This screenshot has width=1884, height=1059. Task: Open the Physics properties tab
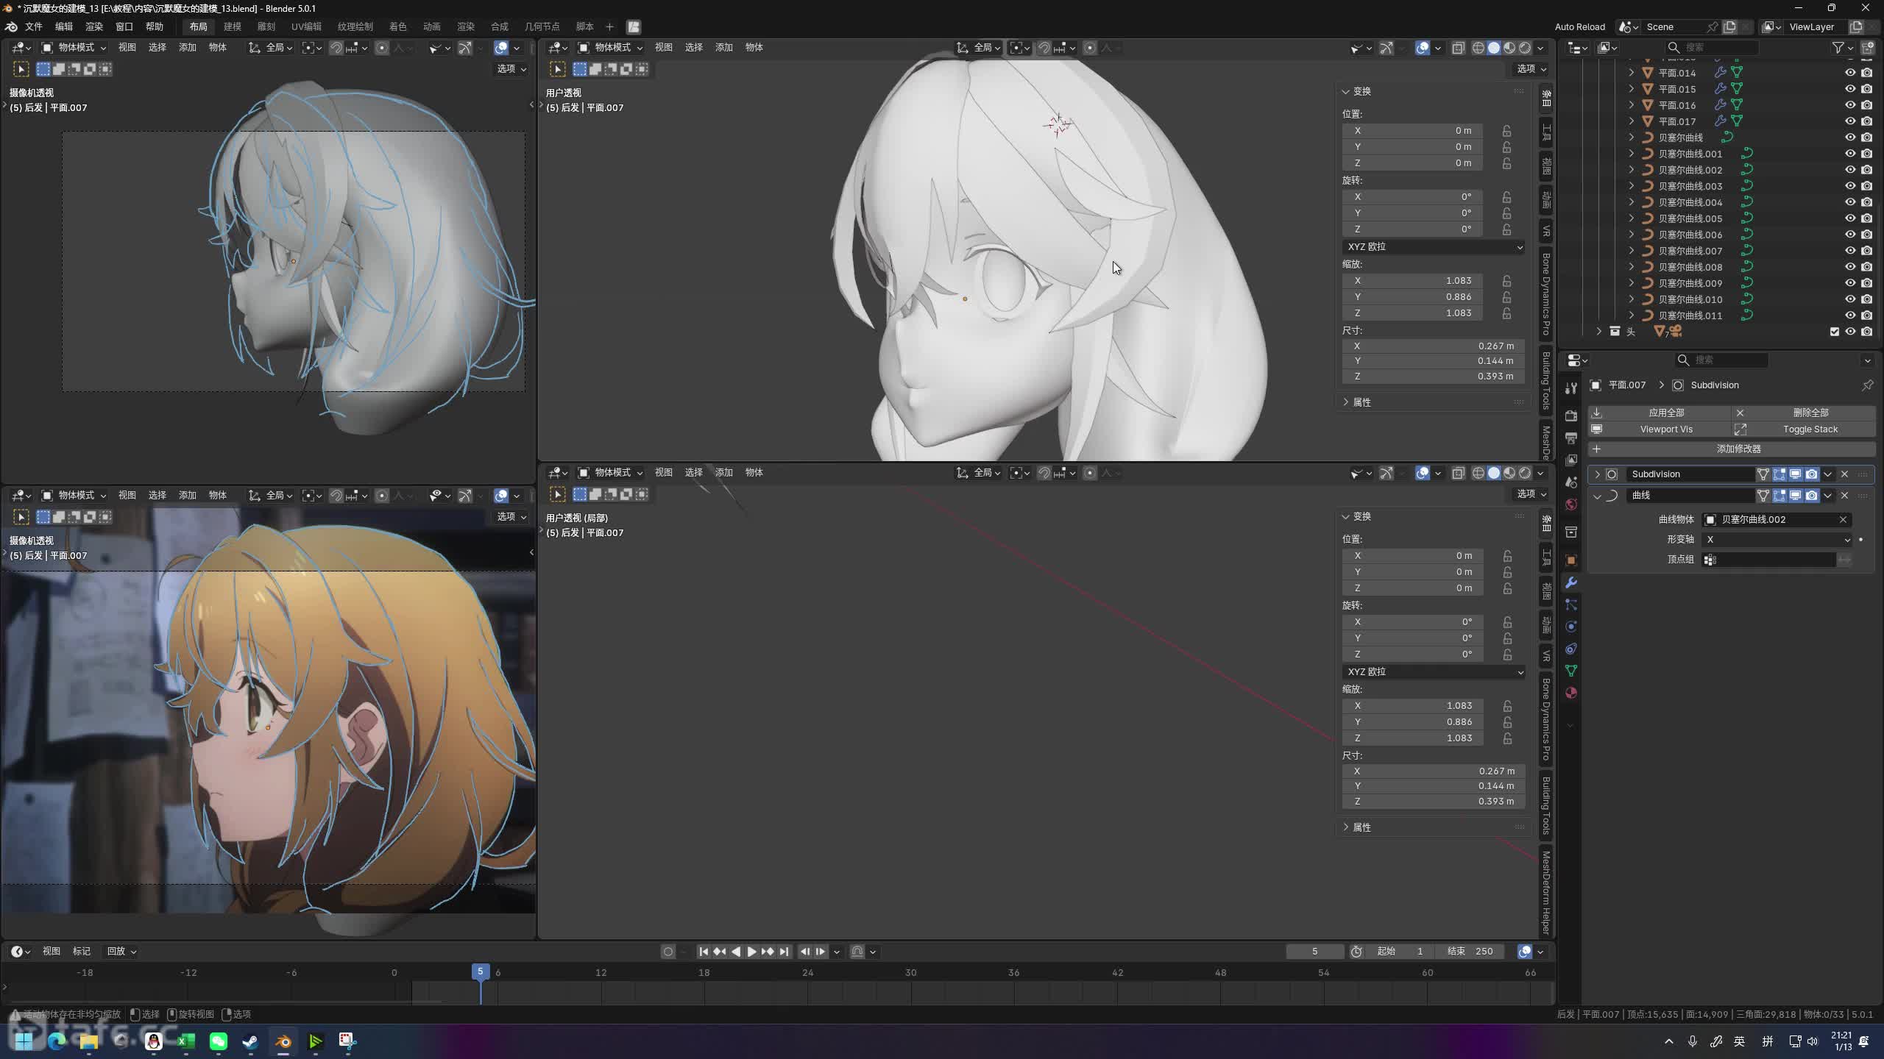click(x=1571, y=627)
